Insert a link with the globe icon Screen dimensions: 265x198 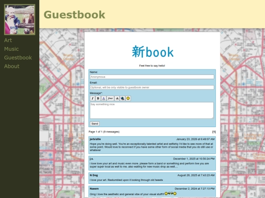(123, 98)
